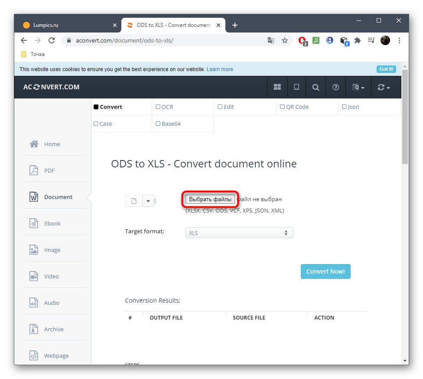The image size is (423, 379).
Task: Open the search magnifier icon on Aconvert
Action: [316, 87]
